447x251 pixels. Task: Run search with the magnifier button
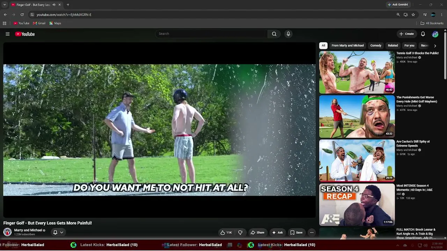tap(274, 34)
